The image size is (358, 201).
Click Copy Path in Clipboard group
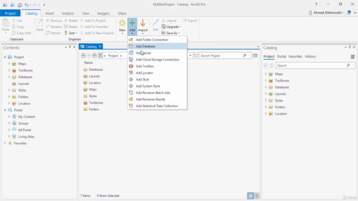(x=21, y=33)
